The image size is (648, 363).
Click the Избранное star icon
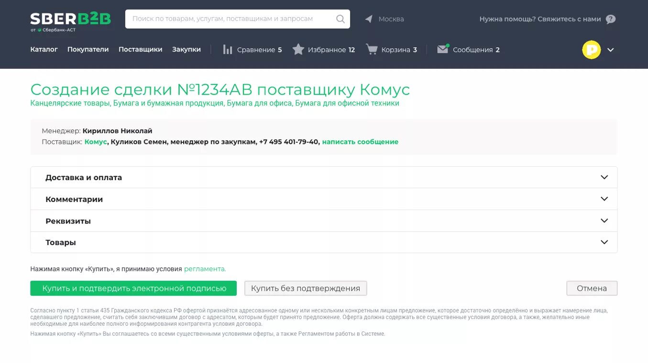[x=298, y=49]
